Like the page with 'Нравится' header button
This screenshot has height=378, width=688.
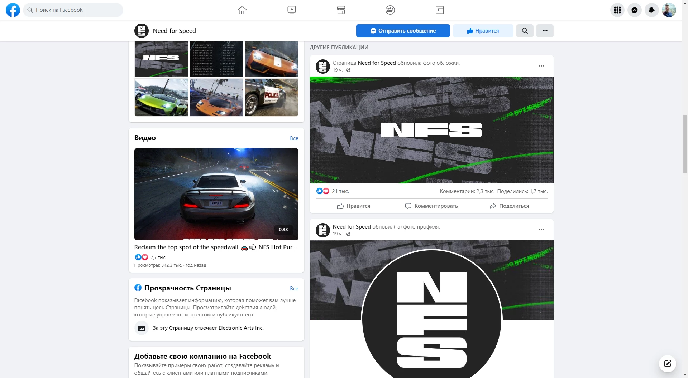(x=483, y=31)
